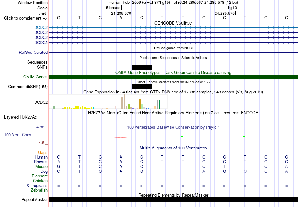This screenshot has width=298, height=207.
Task: Click the red negative PhyloP conservation bar
Action: coord(121,137)
